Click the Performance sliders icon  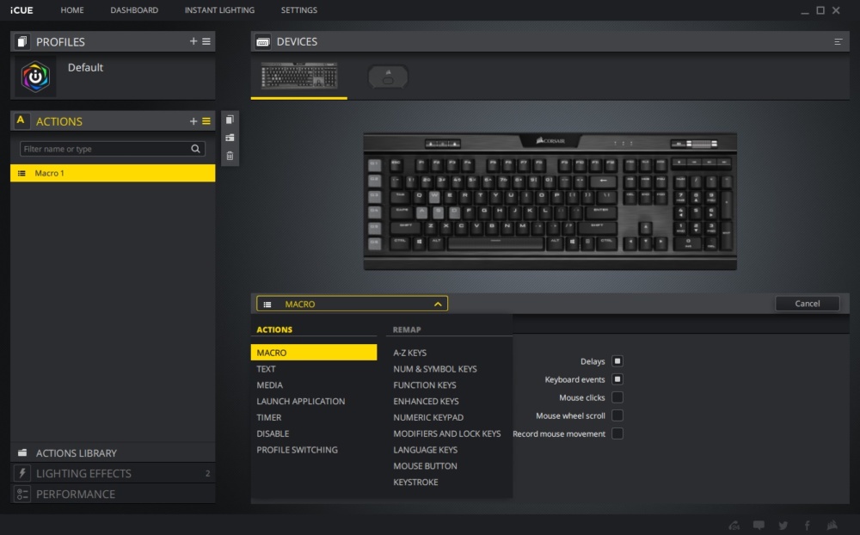(22, 494)
